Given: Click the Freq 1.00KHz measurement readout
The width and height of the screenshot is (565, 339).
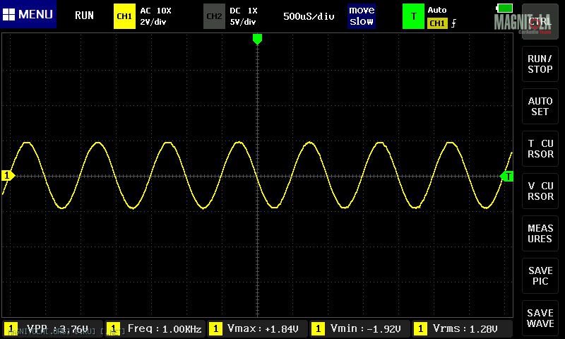Looking at the screenshot, I should [x=156, y=328].
